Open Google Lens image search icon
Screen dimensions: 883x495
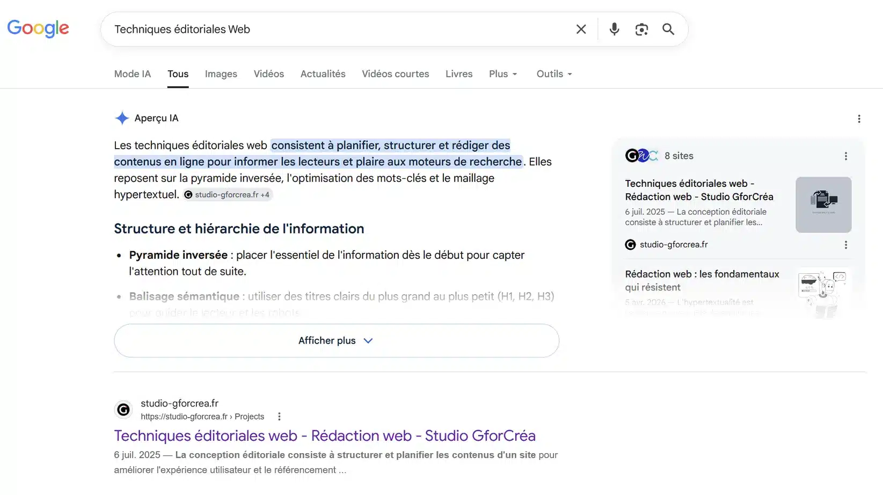(x=641, y=30)
